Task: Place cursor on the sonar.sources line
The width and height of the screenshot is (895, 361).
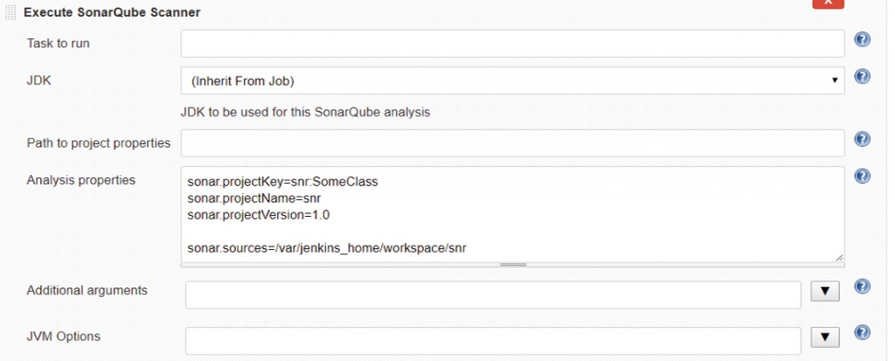Action: pyautogui.click(x=327, y=248)
